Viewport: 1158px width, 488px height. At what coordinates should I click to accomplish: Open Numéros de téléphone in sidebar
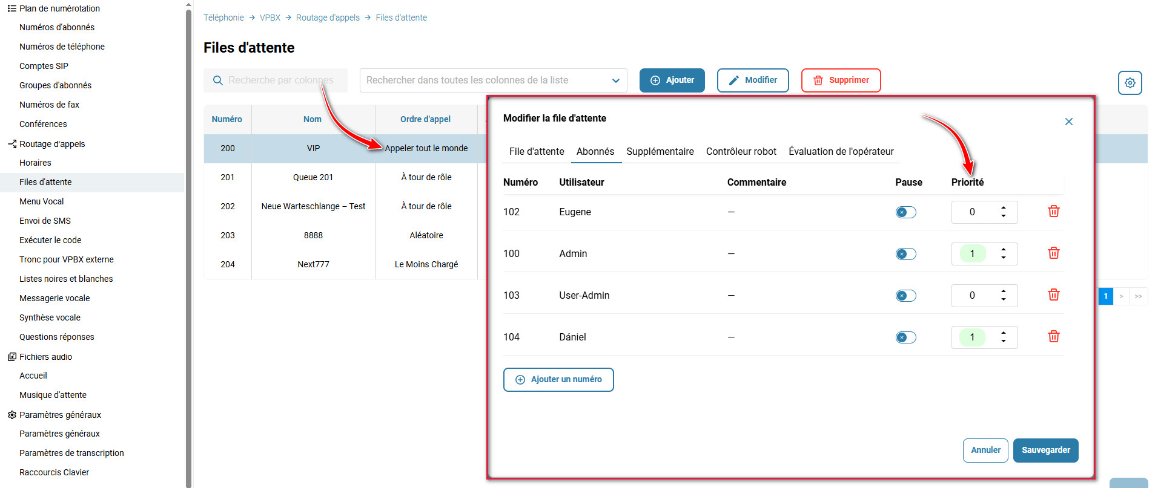62,47
